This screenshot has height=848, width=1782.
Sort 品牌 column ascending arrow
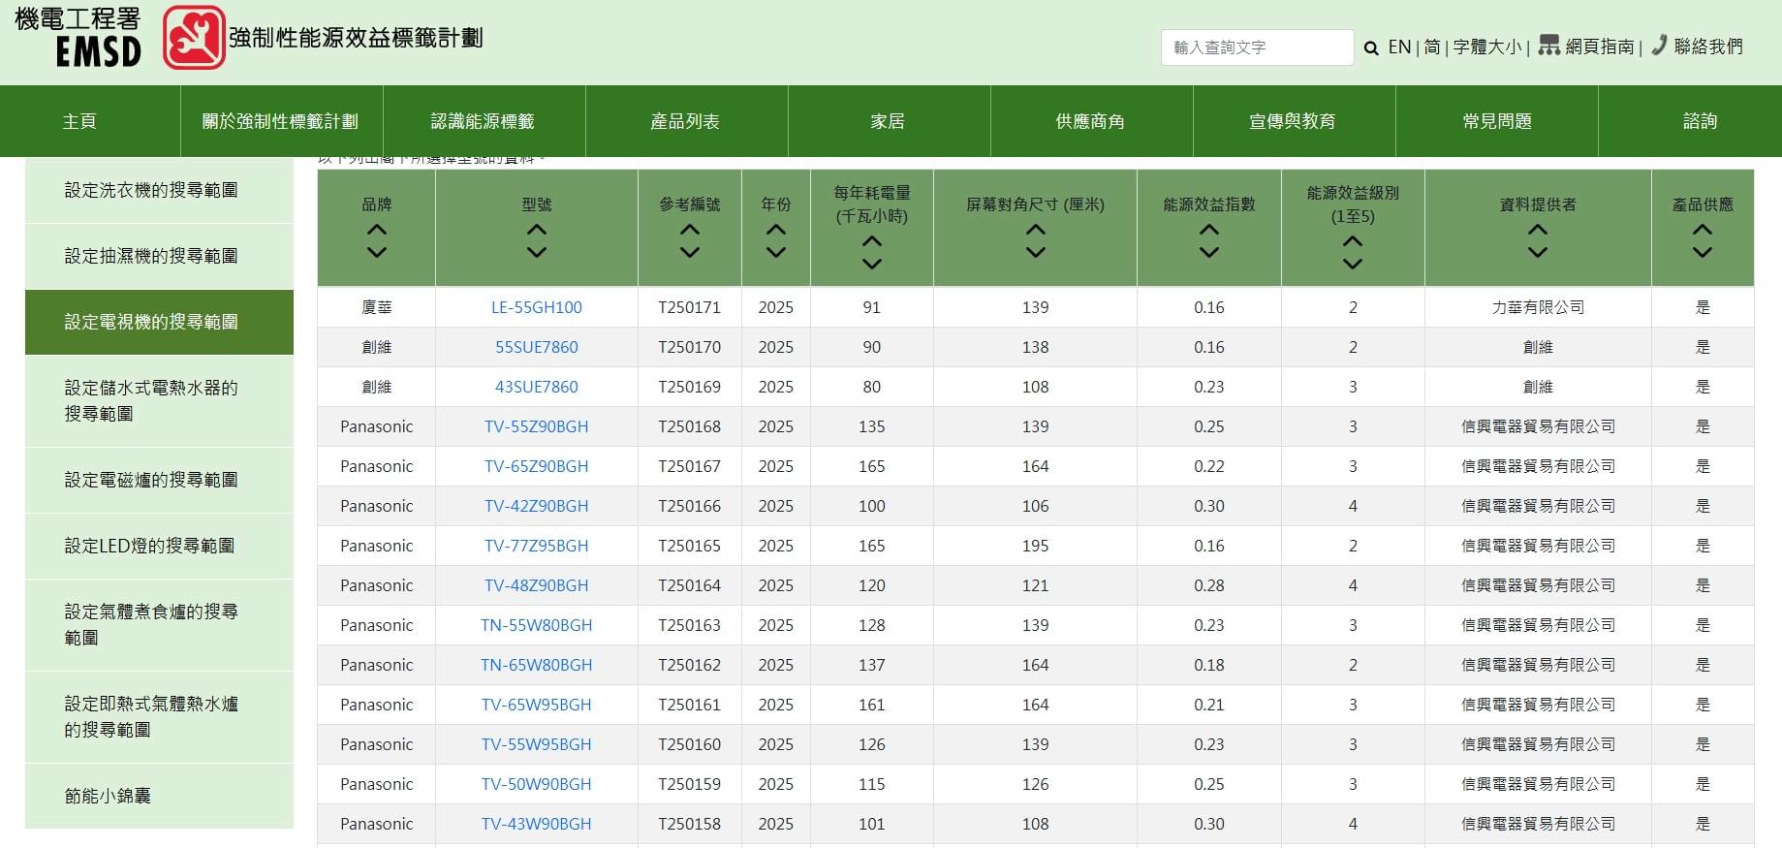click(x=377, y=231)
